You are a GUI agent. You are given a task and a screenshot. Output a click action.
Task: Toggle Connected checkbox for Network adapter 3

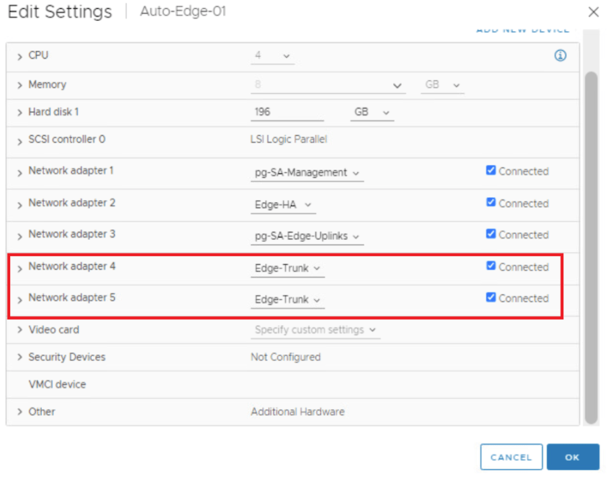tap(491, 234)
